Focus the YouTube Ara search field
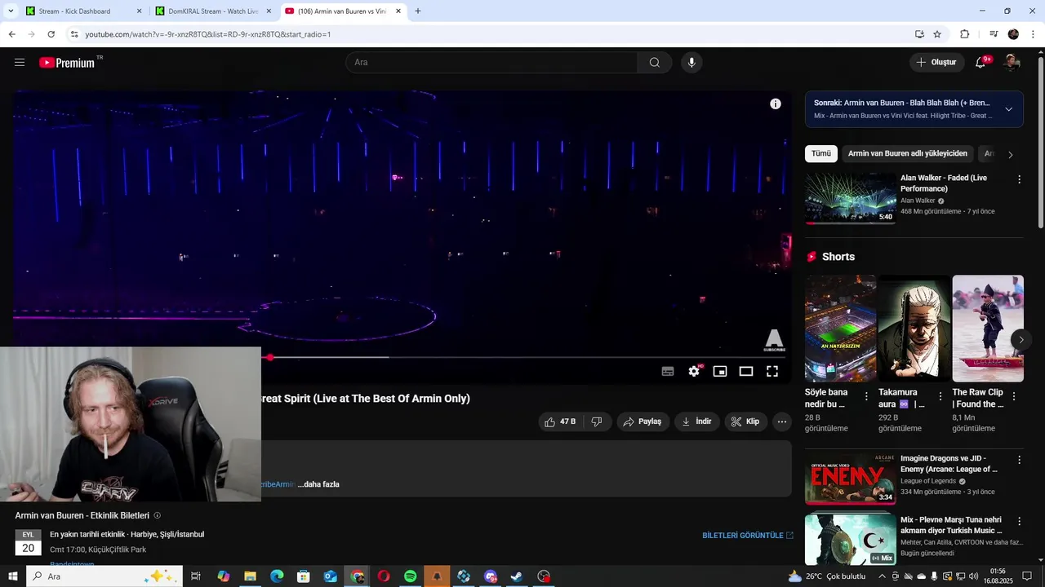 (x=491, y=63)
